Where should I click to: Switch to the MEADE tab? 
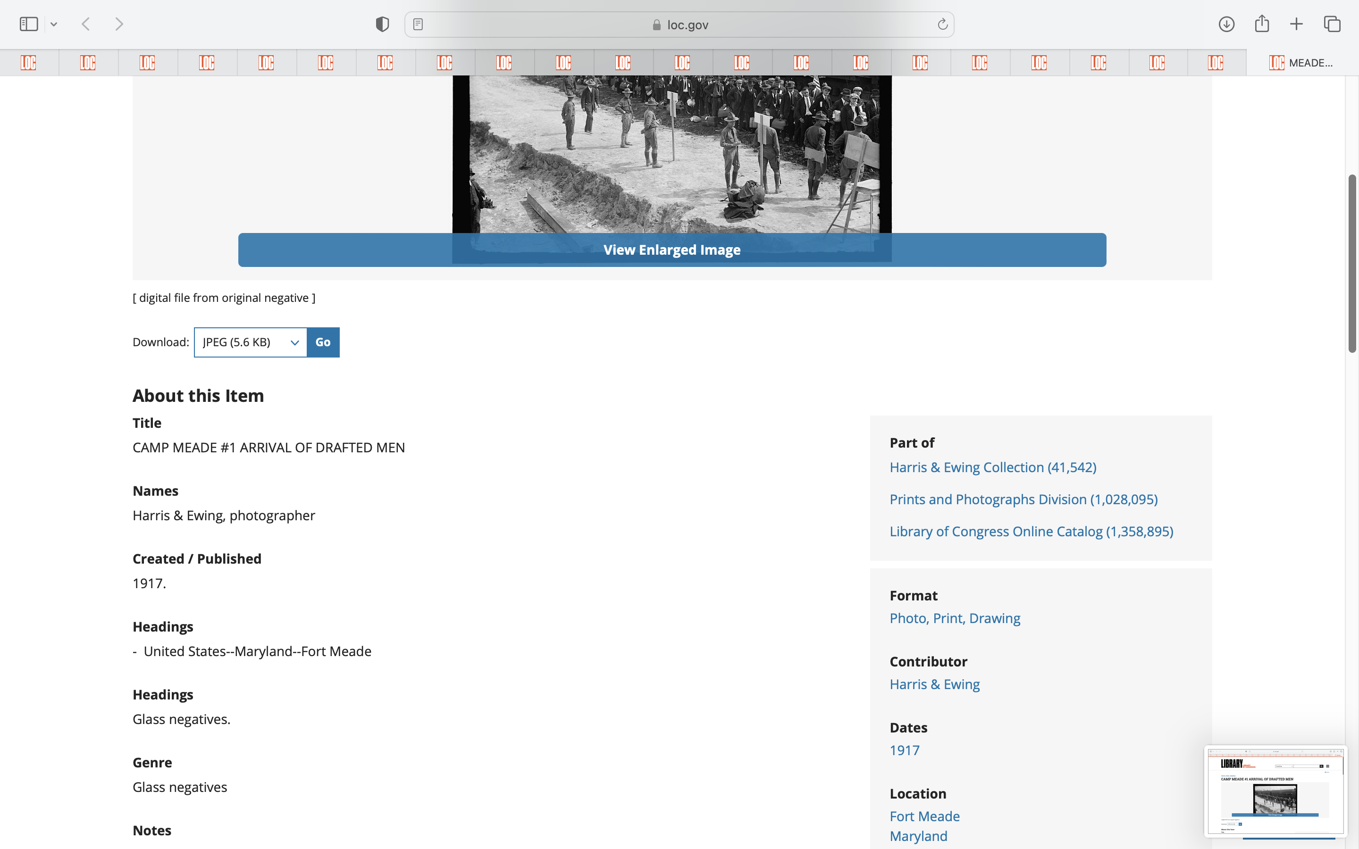(1300, 62)
